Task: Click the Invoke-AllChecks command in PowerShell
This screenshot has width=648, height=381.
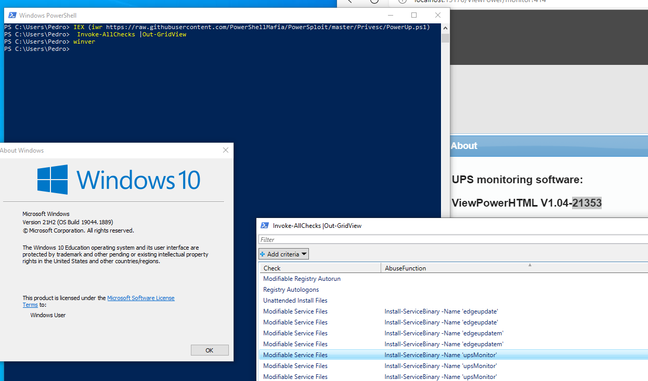Action: coord(132,34)
